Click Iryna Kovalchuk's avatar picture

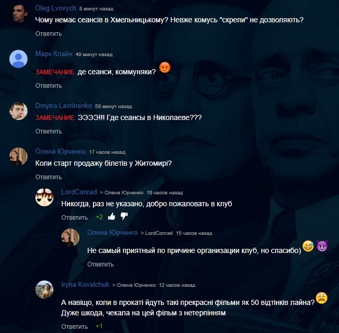point(44,289)
